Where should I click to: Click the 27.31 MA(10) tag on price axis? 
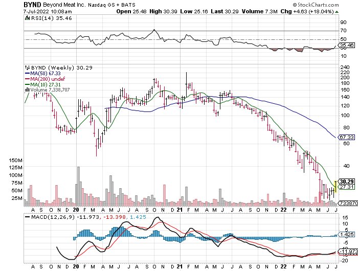click(x=347, y=187)
